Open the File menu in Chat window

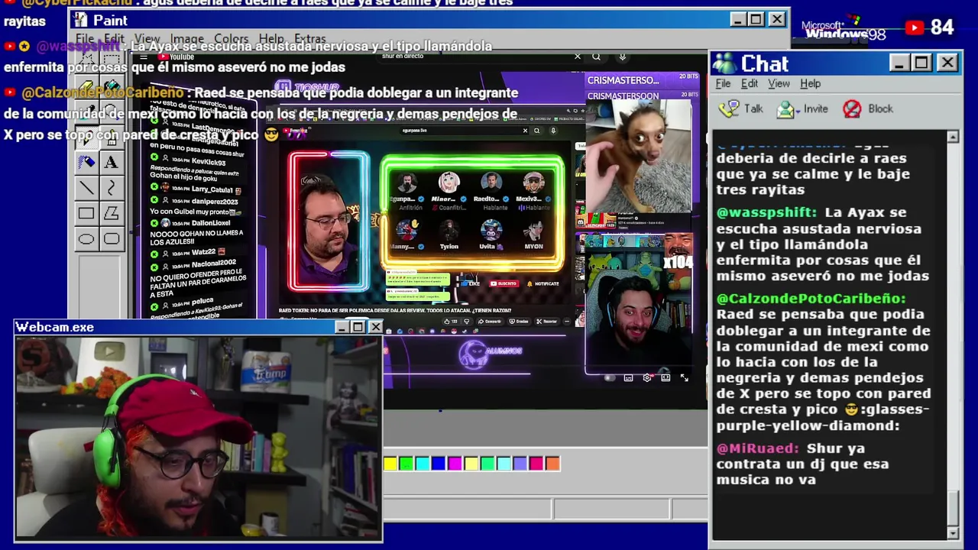(723, 83)
